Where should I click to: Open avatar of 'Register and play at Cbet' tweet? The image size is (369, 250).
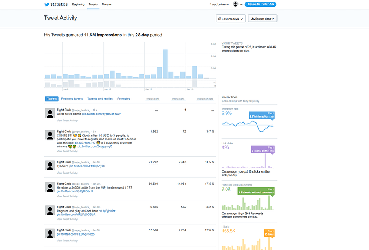[50, 210]
